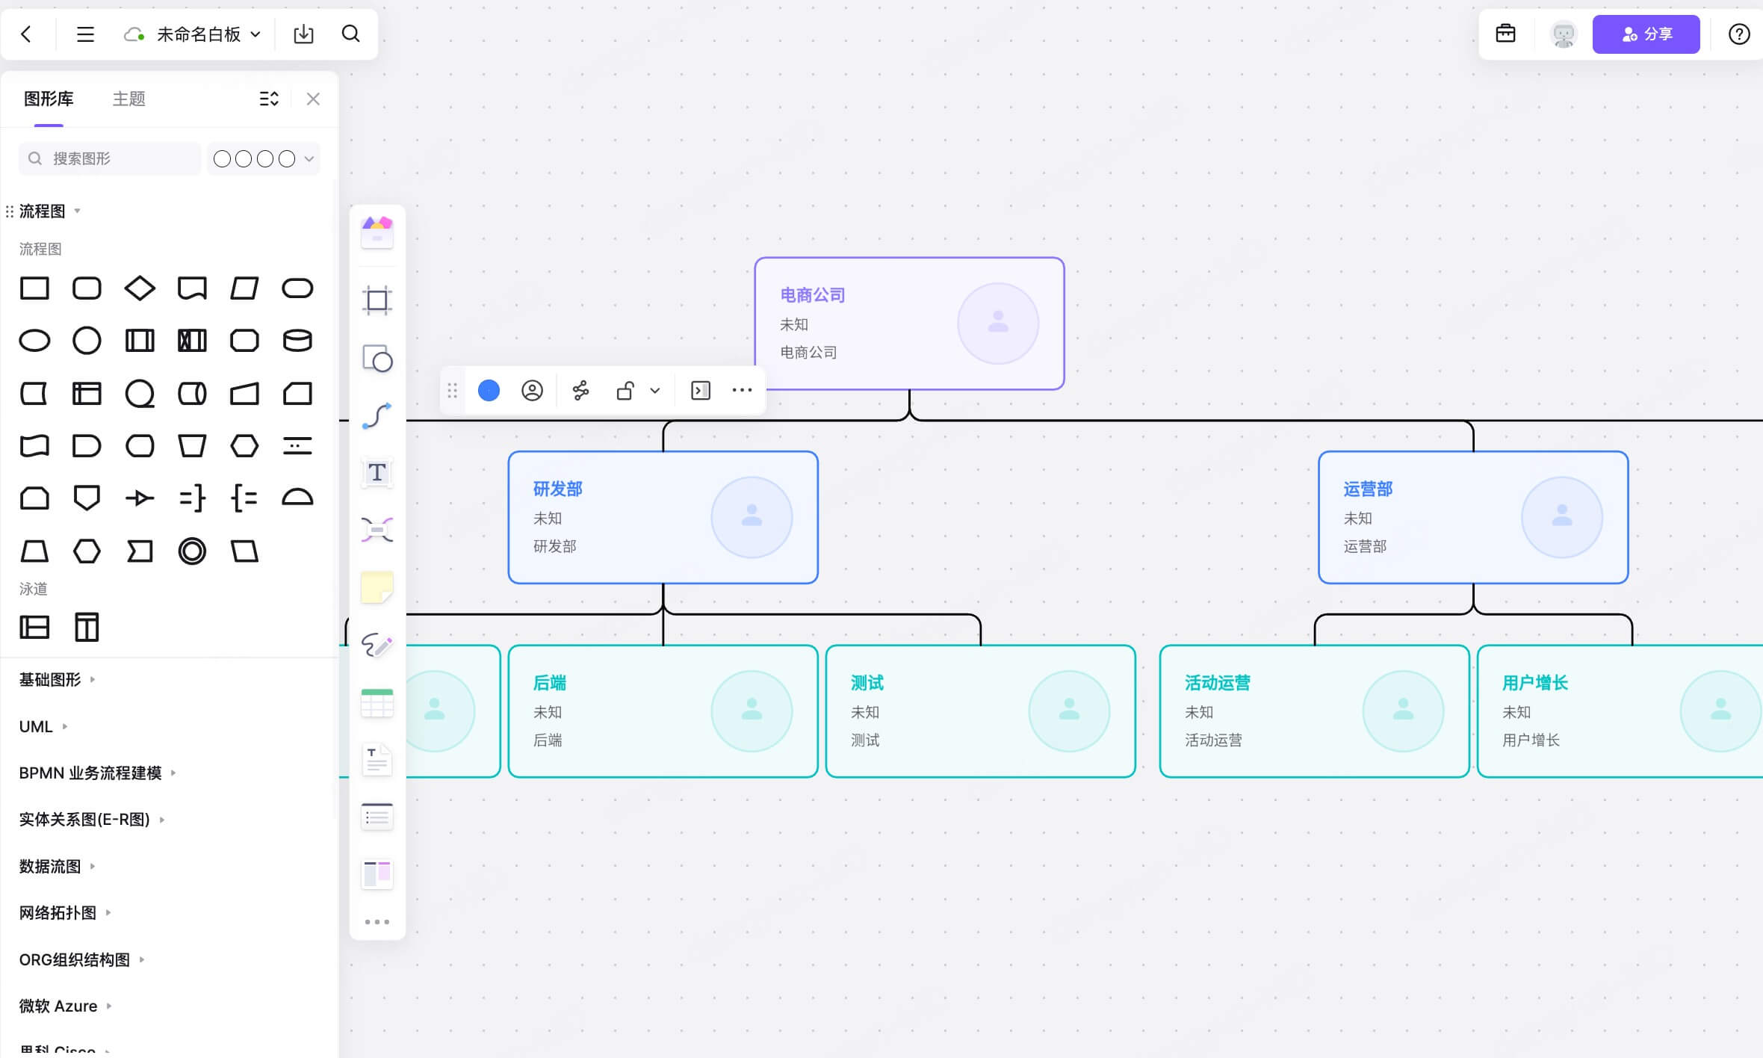Click the 搜索图形 search field
The height and width of the screenshot is (1058, 1763).
pos(112,158)
